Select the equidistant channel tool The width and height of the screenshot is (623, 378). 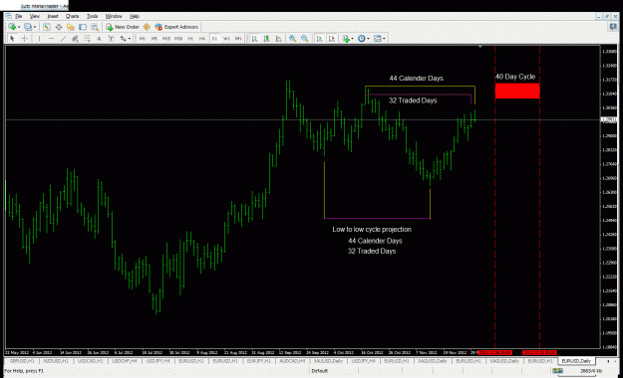[x=75, y=39]
